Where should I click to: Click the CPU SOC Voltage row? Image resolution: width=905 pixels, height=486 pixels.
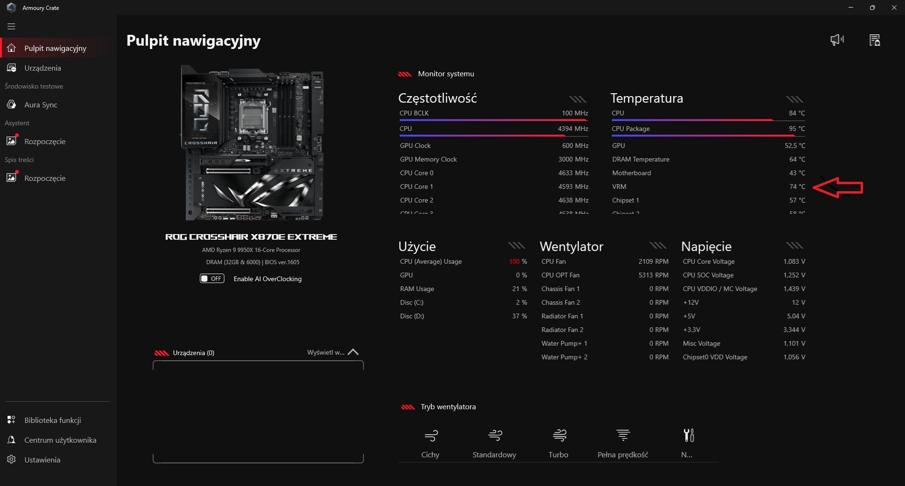point(744,275)
